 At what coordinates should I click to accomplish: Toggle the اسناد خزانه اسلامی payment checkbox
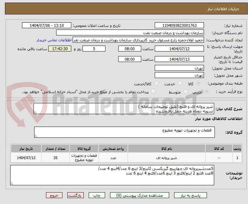click(x=153, y=91)
